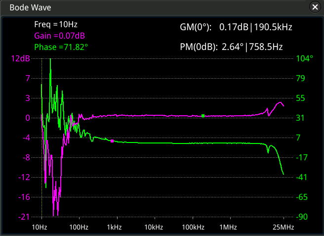Screen dimensions: 324x236
Task: Click the -16 gain axis label
Action: pyautogui.click(x=24, y=197)
